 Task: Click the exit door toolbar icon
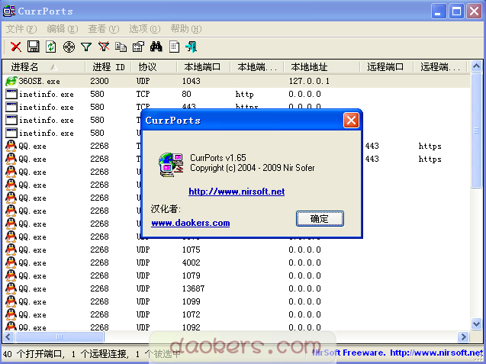(192, 47)
